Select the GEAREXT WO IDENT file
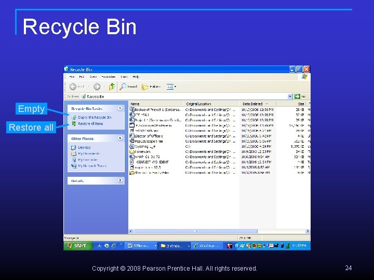This screenshot has height=280, width=374. pyautogui.click(x=152, y=162)
